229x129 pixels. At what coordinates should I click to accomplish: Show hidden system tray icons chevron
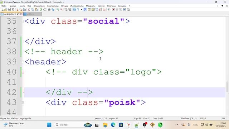pyautogui.click(x=177, y=125)
